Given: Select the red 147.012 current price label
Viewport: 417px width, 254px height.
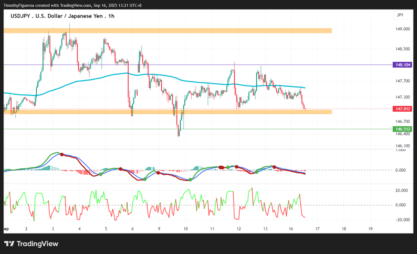Looking at the screenshot, I should click(402, 109).
